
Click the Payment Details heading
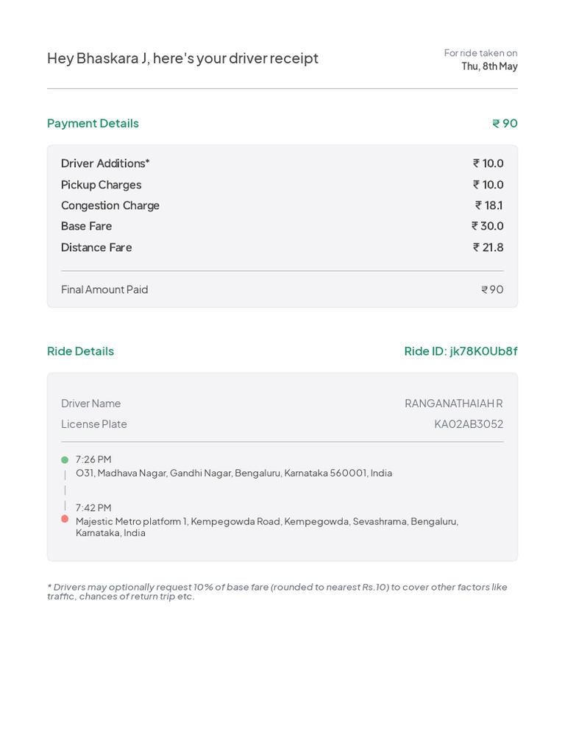click(93, 123)
